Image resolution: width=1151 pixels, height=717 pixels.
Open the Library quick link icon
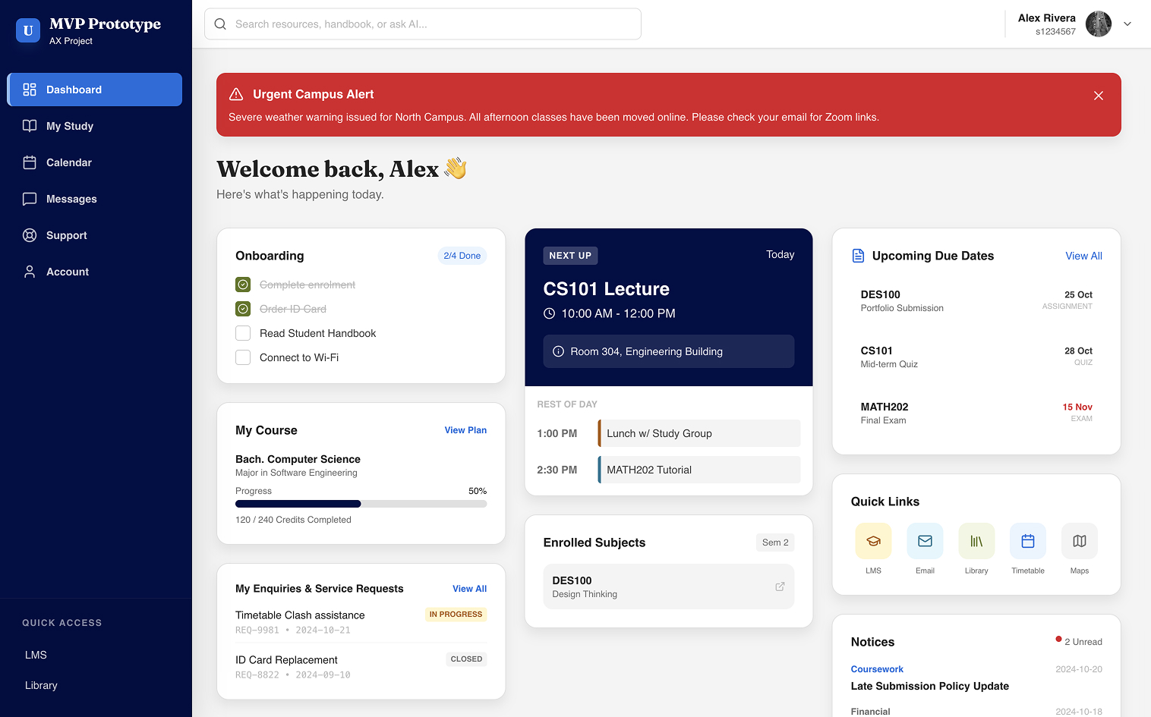point(976,541)
